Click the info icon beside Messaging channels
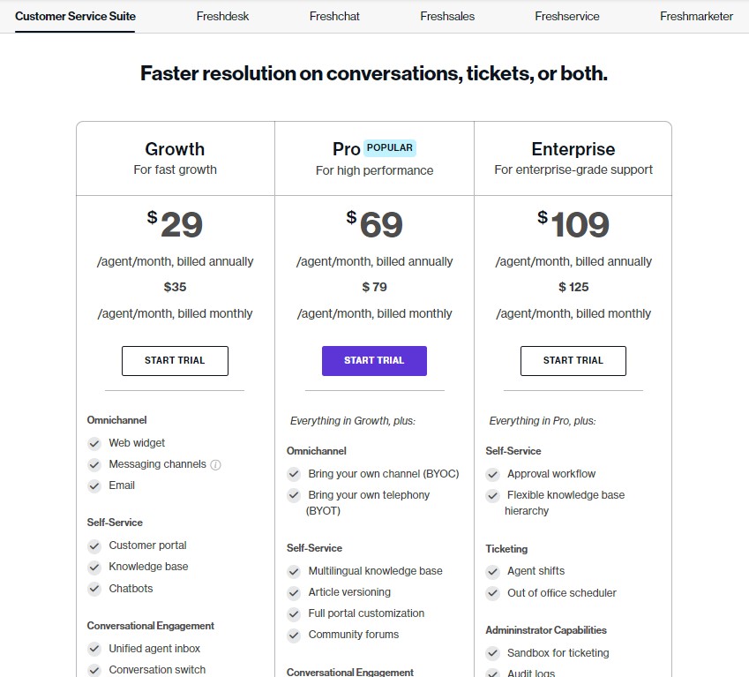 click(215, 465)
